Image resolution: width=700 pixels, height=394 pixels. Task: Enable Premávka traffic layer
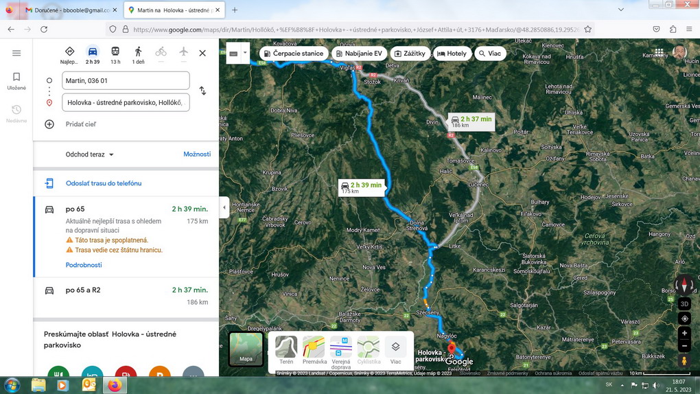(314, 351)
